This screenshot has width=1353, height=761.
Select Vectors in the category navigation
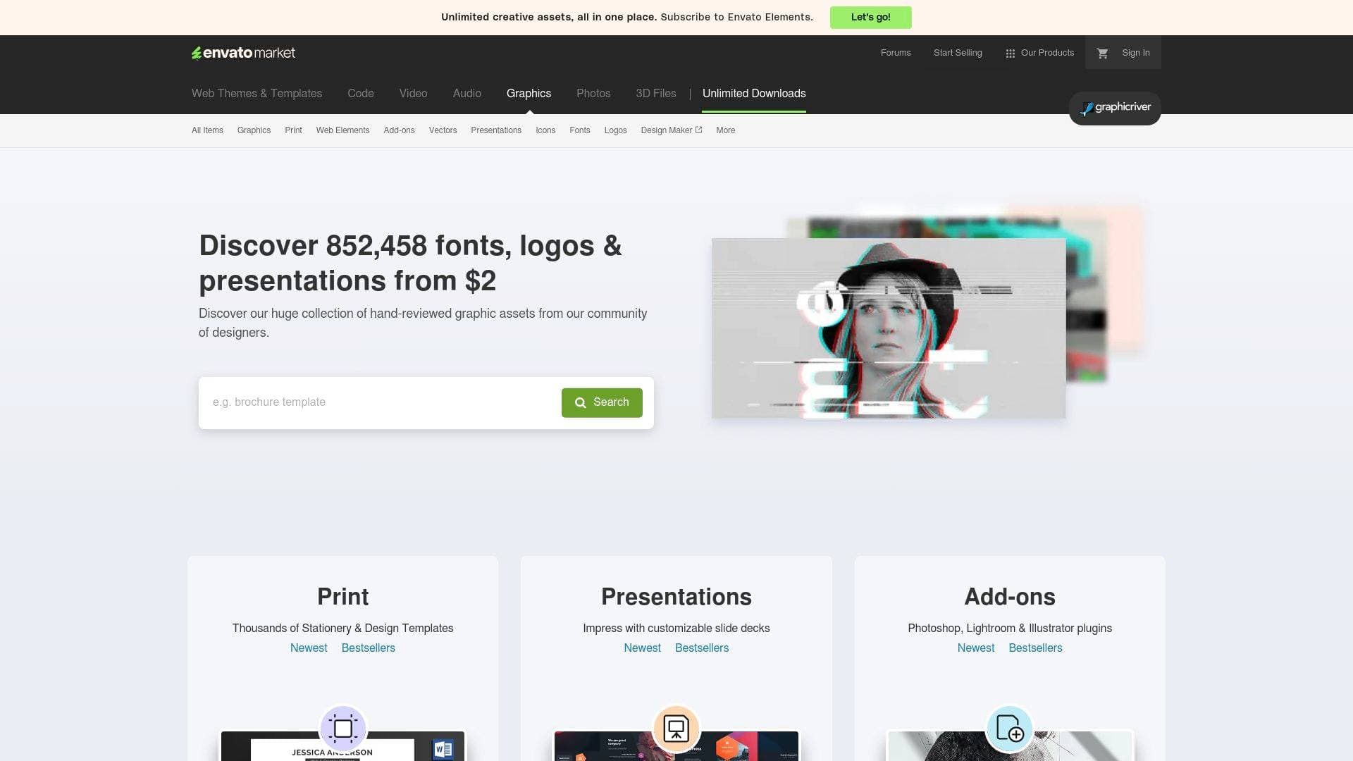(443, 130)
